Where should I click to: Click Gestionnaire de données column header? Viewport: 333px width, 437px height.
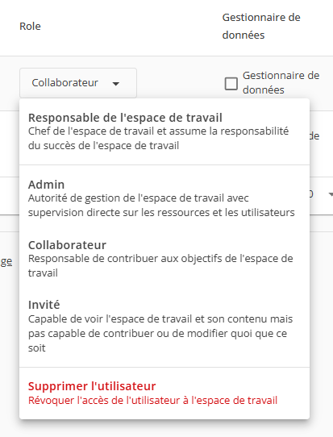pos(261,26)
